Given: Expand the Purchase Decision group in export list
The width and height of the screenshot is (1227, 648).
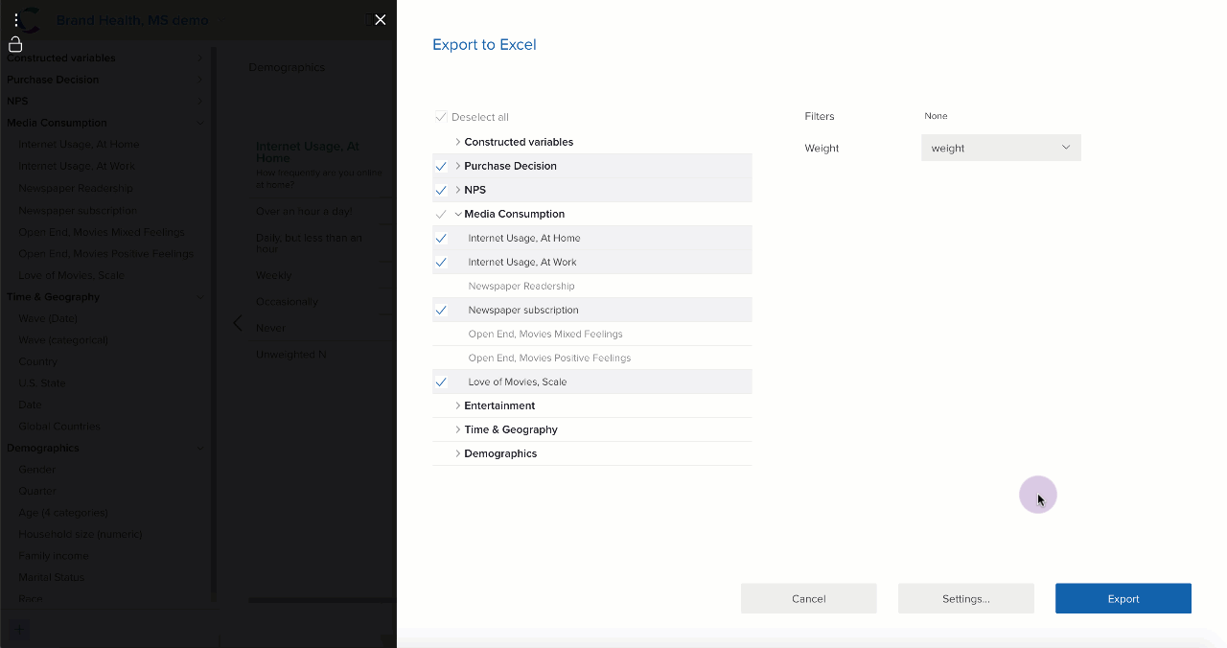Looking at the screenshot, I should click(x=458, y=166).
